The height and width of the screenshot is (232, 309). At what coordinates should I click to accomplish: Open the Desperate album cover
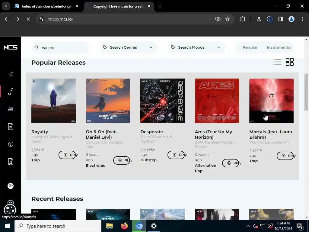click(x=162, y=101)
